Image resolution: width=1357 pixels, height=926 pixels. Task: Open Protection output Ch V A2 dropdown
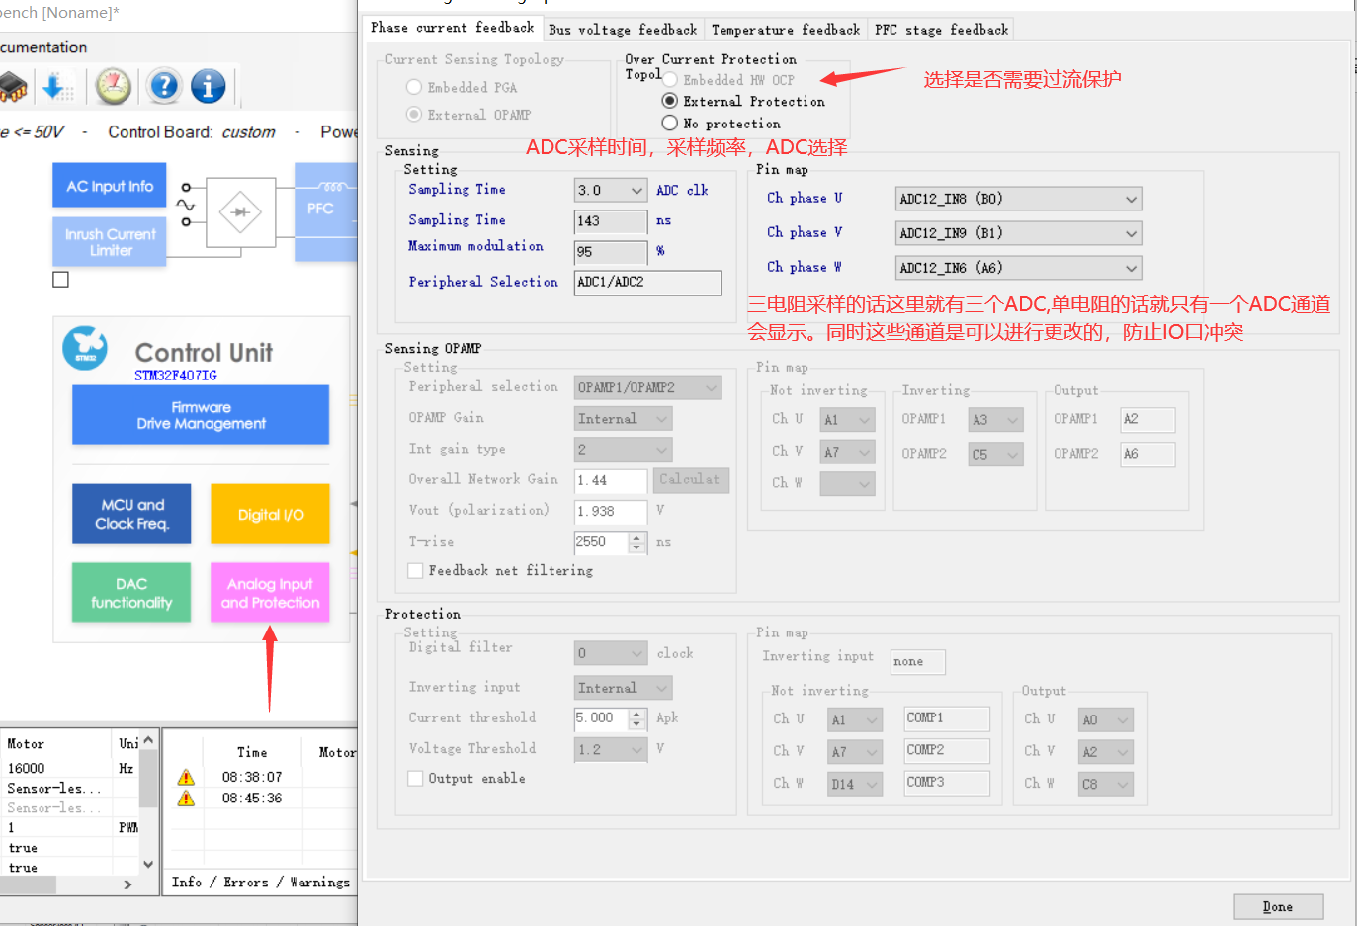tap(1106, 752)
